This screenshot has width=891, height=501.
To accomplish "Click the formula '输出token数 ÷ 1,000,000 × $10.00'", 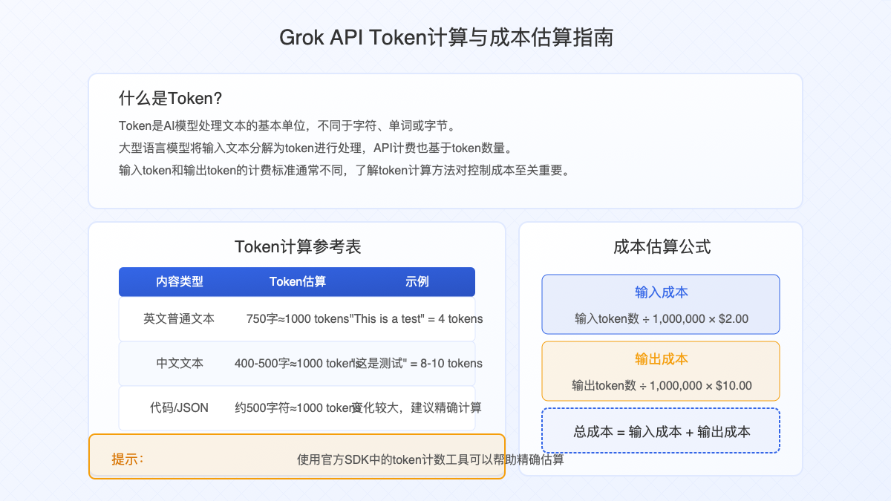I will click(x=661, y=385).
